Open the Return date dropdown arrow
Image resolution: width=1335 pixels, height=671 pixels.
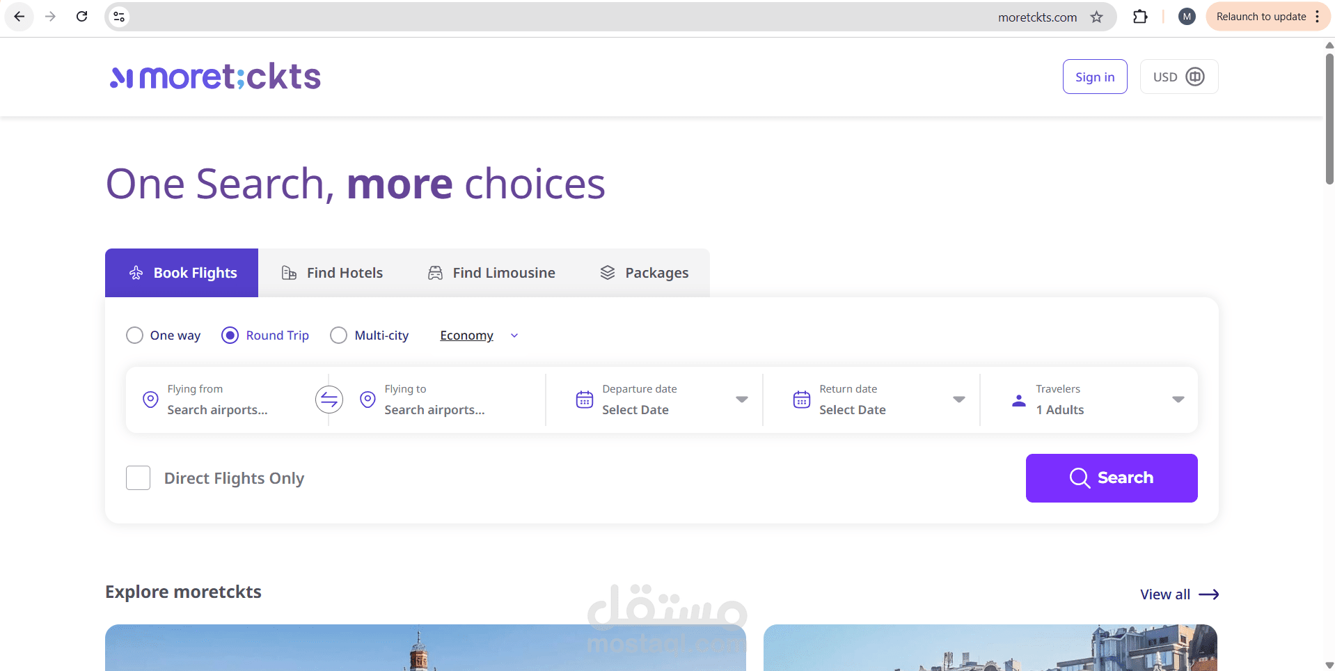(x=959, y=400)
